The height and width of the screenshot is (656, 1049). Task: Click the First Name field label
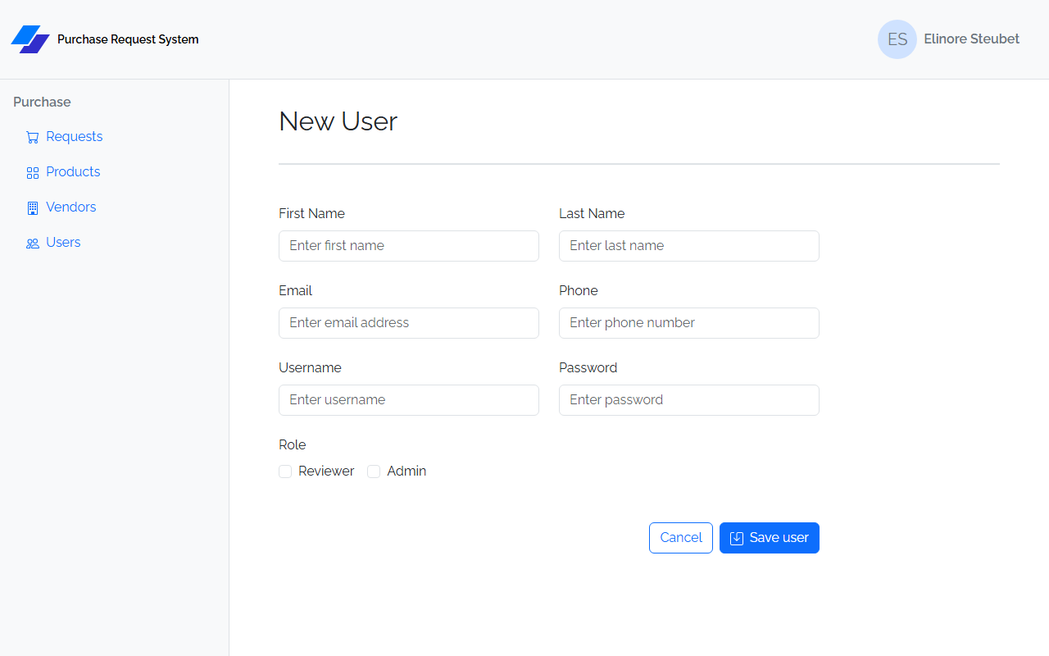pyautogui.click(x=311, y=213)
